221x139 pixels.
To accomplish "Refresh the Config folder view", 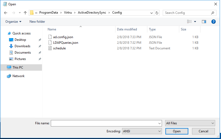I will (157, 13).
